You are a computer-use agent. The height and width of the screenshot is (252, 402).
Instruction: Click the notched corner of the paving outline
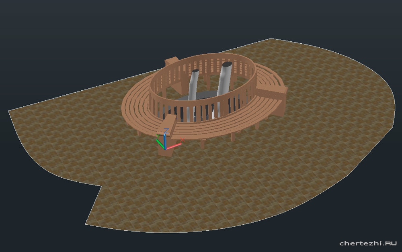tap(100, 186)
